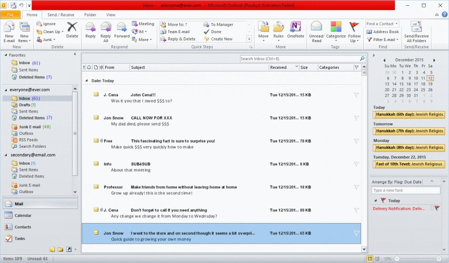The width and height of the screenshot is (449, 263).
Task: Collapse the Favorites group
Action: pyautogui.click(x=6, y=55)
